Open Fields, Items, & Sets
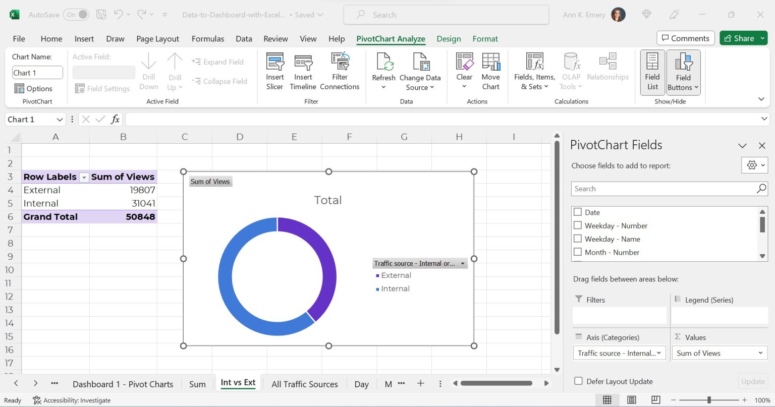775x407 pixels. (x=533, y=71)
